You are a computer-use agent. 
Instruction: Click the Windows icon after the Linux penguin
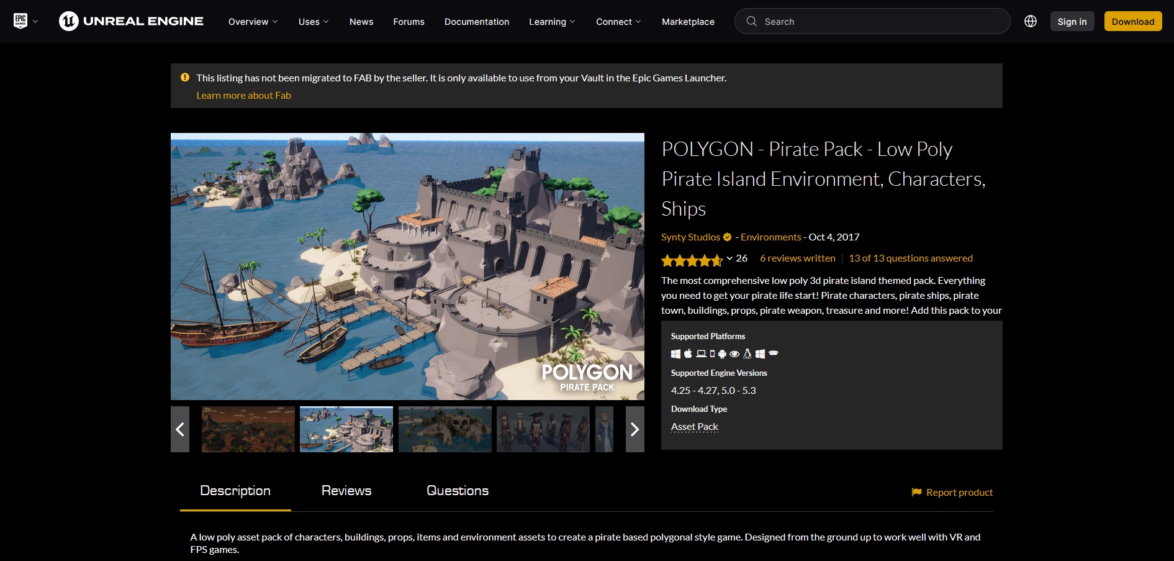pyautogui.click(x=760, y=353)
